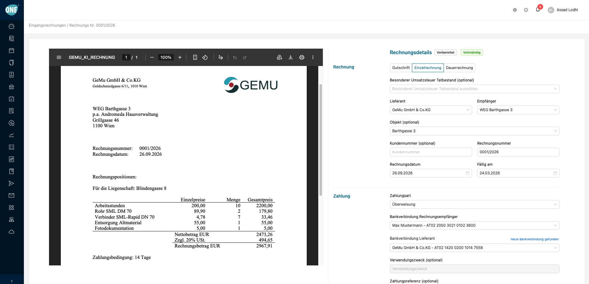This screenshot has width=589, height=284.
Task: Expand the collapsed left sidebar
Action: [12, 281]
